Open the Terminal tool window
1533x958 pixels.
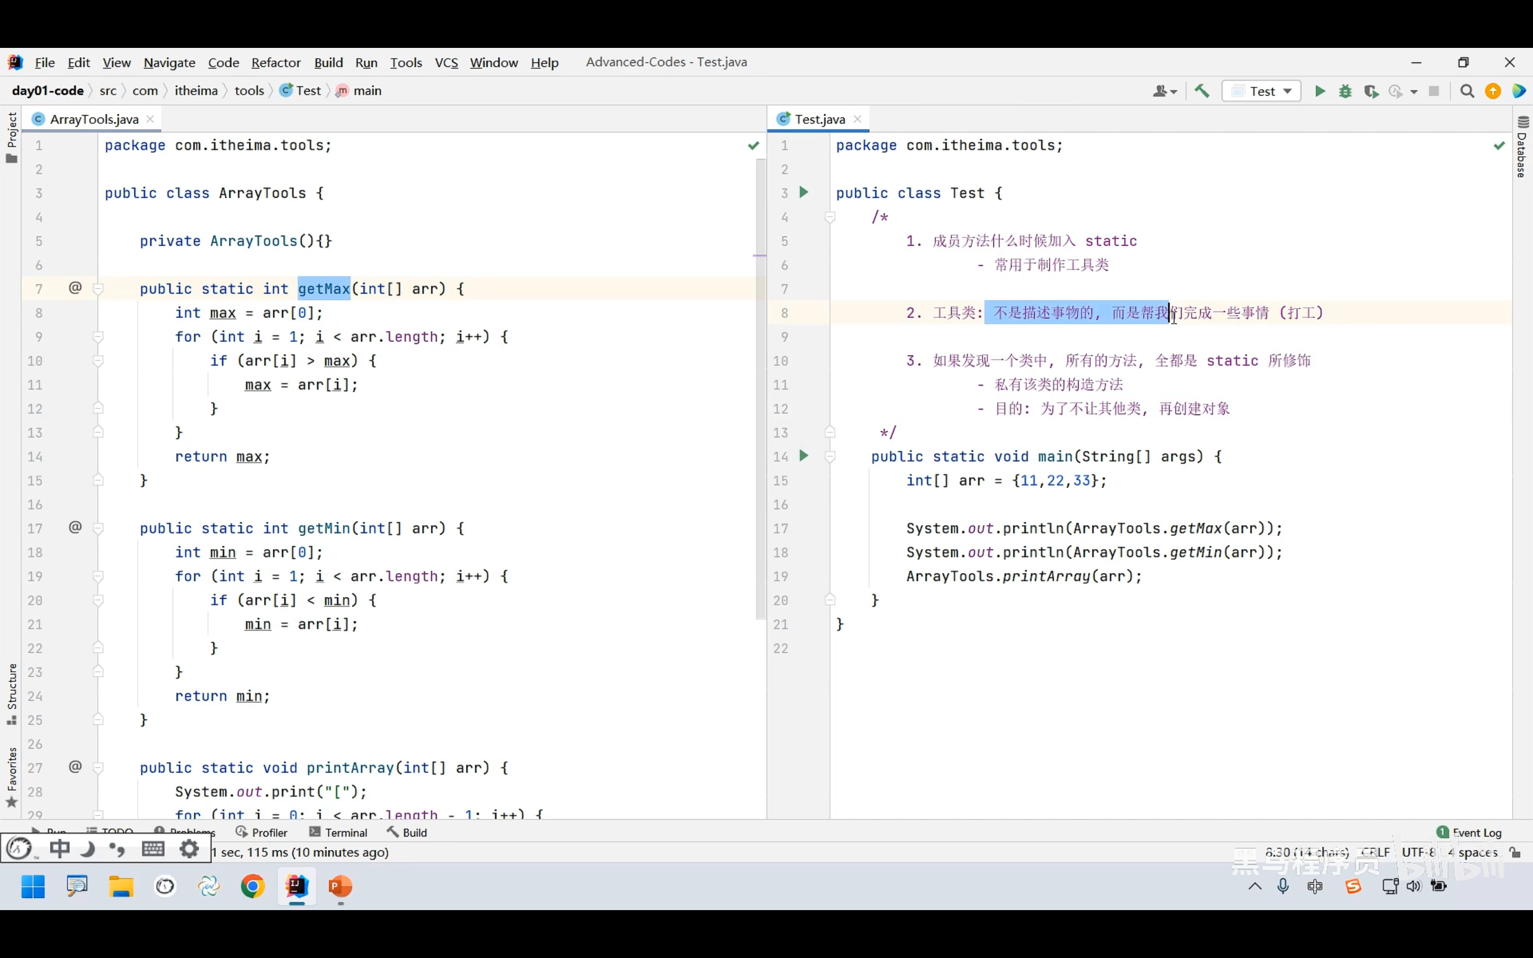(x=339, y=832)
